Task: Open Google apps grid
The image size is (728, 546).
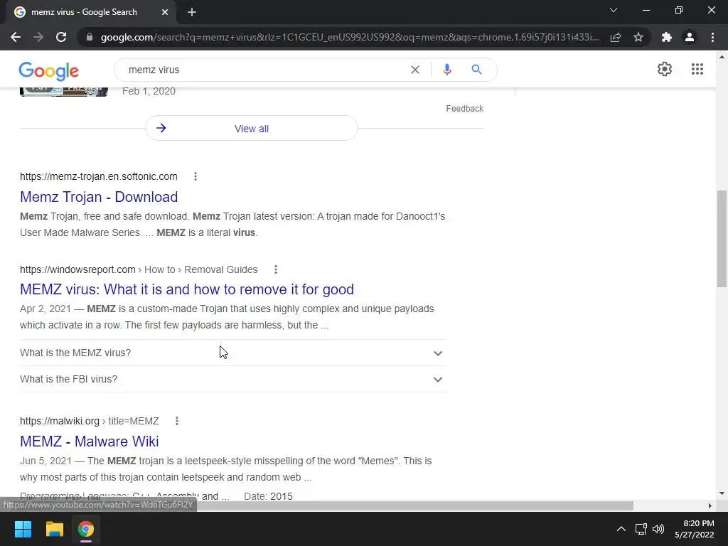Action: click(697, 69)
